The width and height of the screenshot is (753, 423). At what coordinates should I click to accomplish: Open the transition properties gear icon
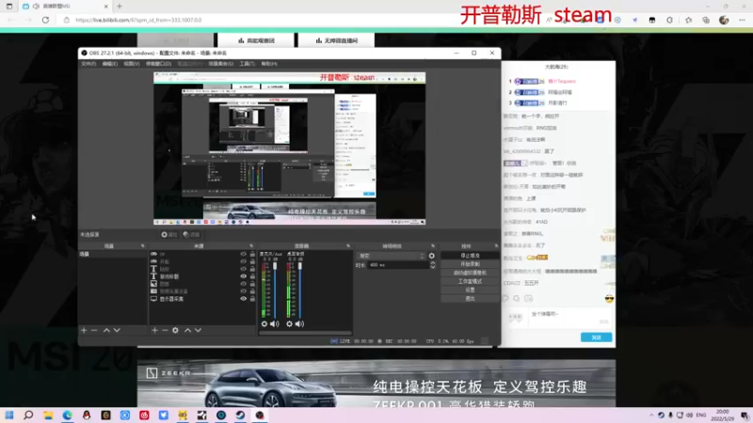432,256
